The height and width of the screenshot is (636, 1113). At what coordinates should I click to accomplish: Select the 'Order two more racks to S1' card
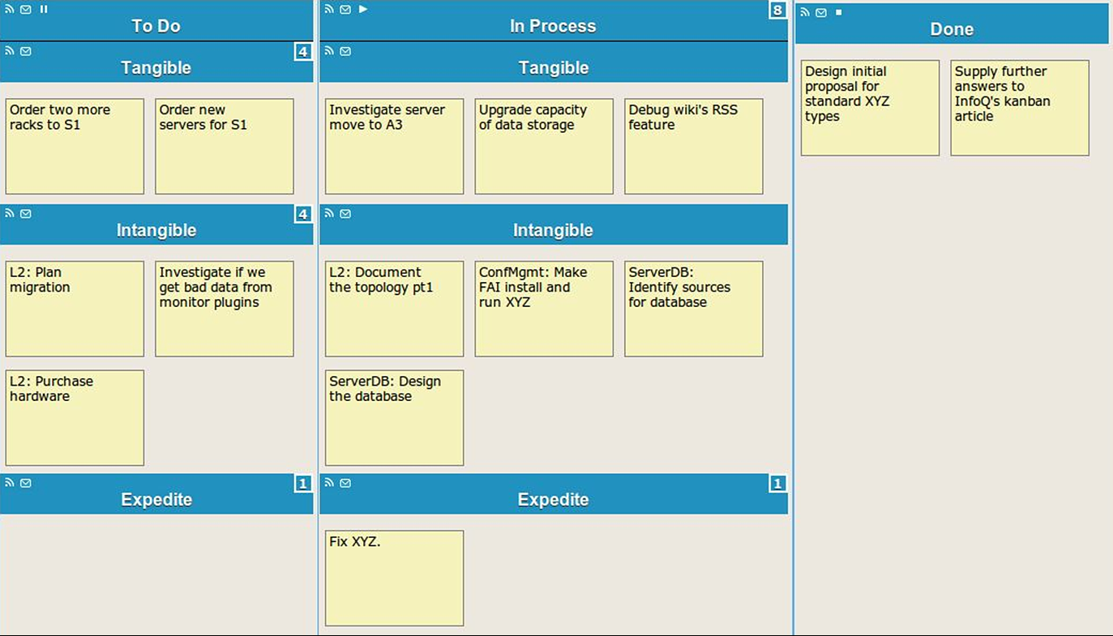[x=75, y=147]
